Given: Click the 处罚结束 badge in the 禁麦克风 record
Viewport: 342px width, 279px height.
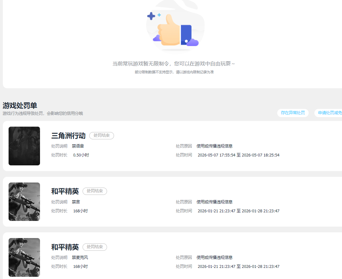Looking at the screenshot, I should tap(95, 247).
